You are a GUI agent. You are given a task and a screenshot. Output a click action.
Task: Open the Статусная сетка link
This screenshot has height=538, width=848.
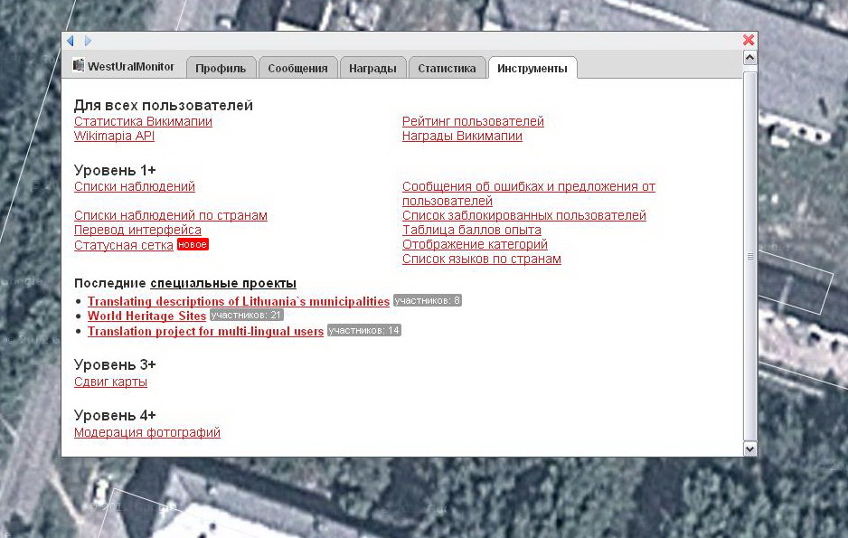click(123, 245)
